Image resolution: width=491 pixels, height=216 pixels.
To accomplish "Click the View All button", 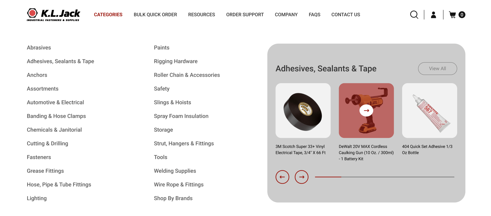I will [x=438, y=69].
